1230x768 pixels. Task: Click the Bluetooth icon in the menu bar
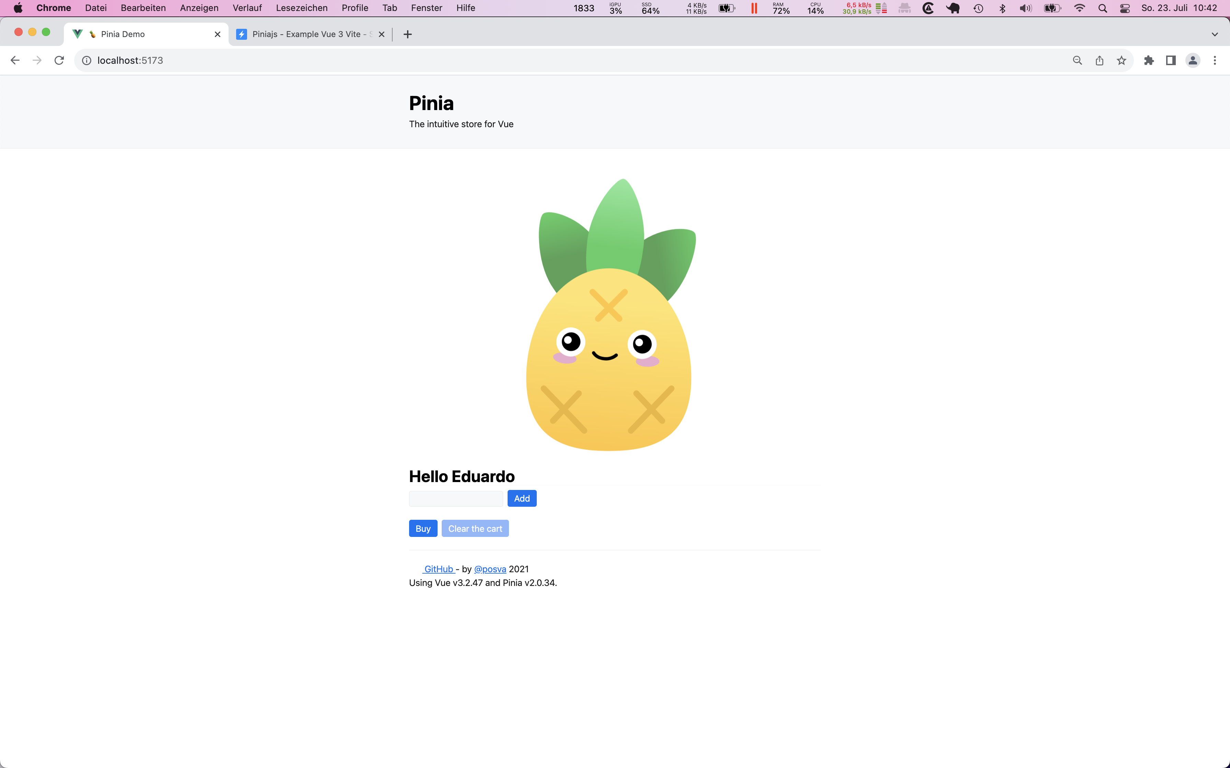point(1002,8)
